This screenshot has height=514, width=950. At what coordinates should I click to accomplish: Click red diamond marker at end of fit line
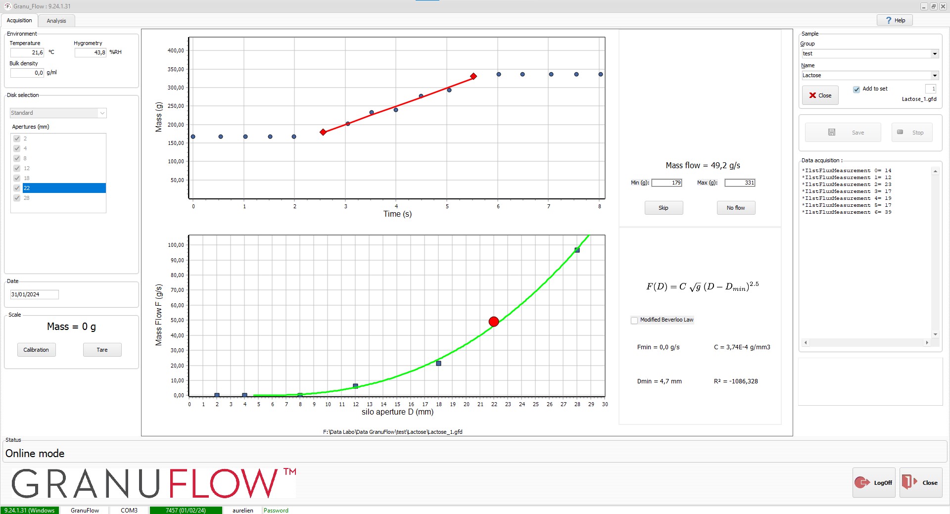[x=474, y=76]
